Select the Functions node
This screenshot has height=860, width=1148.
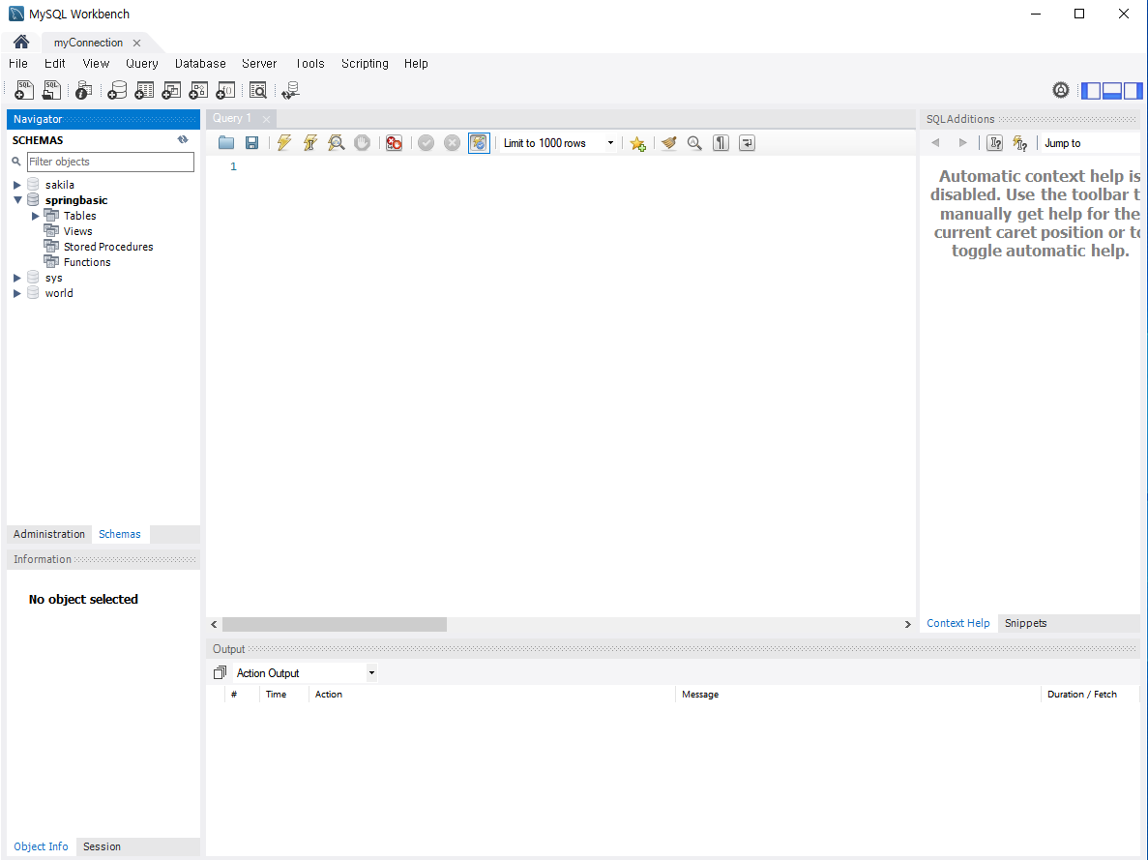pos(87,262)
